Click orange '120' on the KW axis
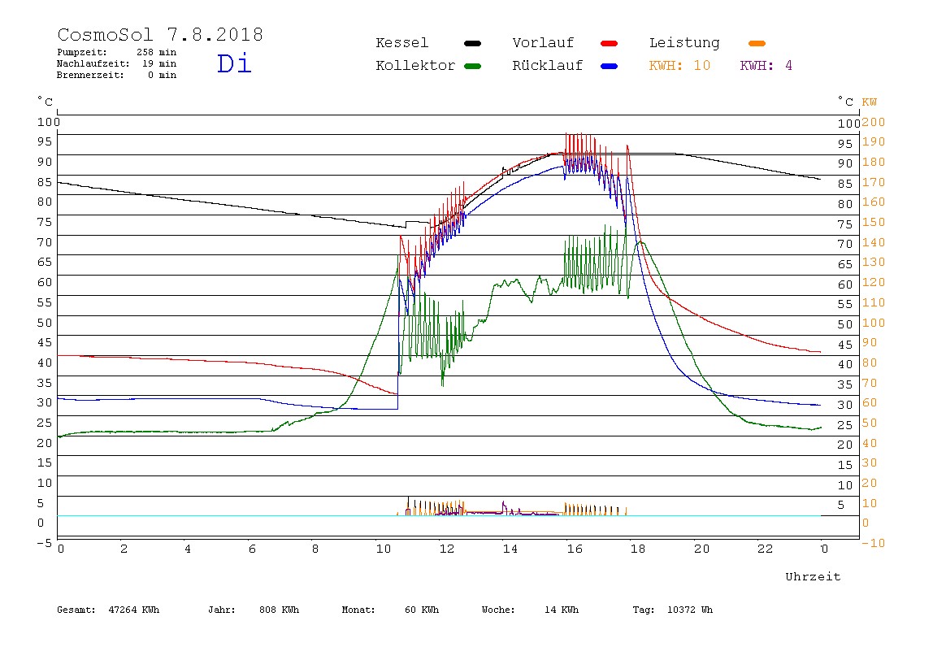This screenshot has height=660, width=933. [x=874, y=282]
